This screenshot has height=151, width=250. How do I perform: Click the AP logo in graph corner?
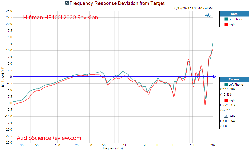[x=207, y=15]
